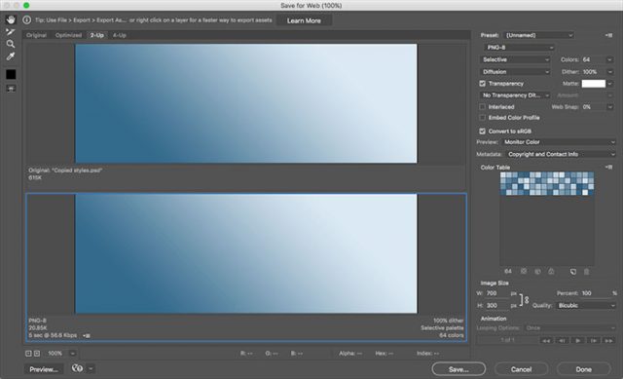Toggle Convert to sRGB checkbox
This screenshot has height=379, width=623.
[x=483, y=132]
